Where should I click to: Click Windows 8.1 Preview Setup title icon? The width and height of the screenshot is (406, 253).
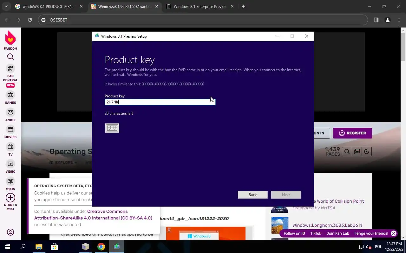point(97,36)
